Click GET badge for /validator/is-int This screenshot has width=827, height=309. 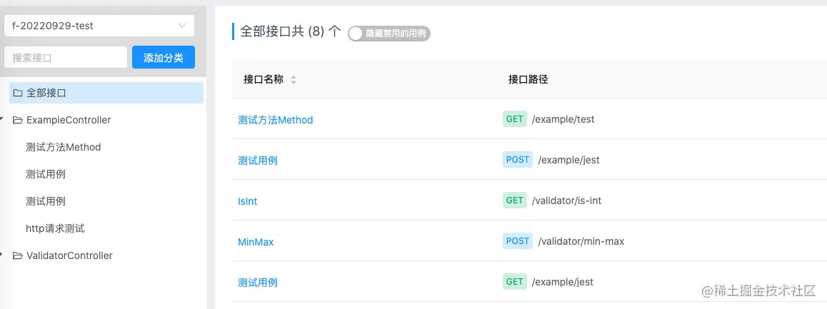tap(514, 201)
